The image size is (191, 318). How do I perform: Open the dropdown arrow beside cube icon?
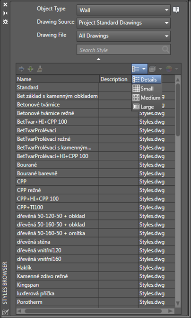pos(160,69)
